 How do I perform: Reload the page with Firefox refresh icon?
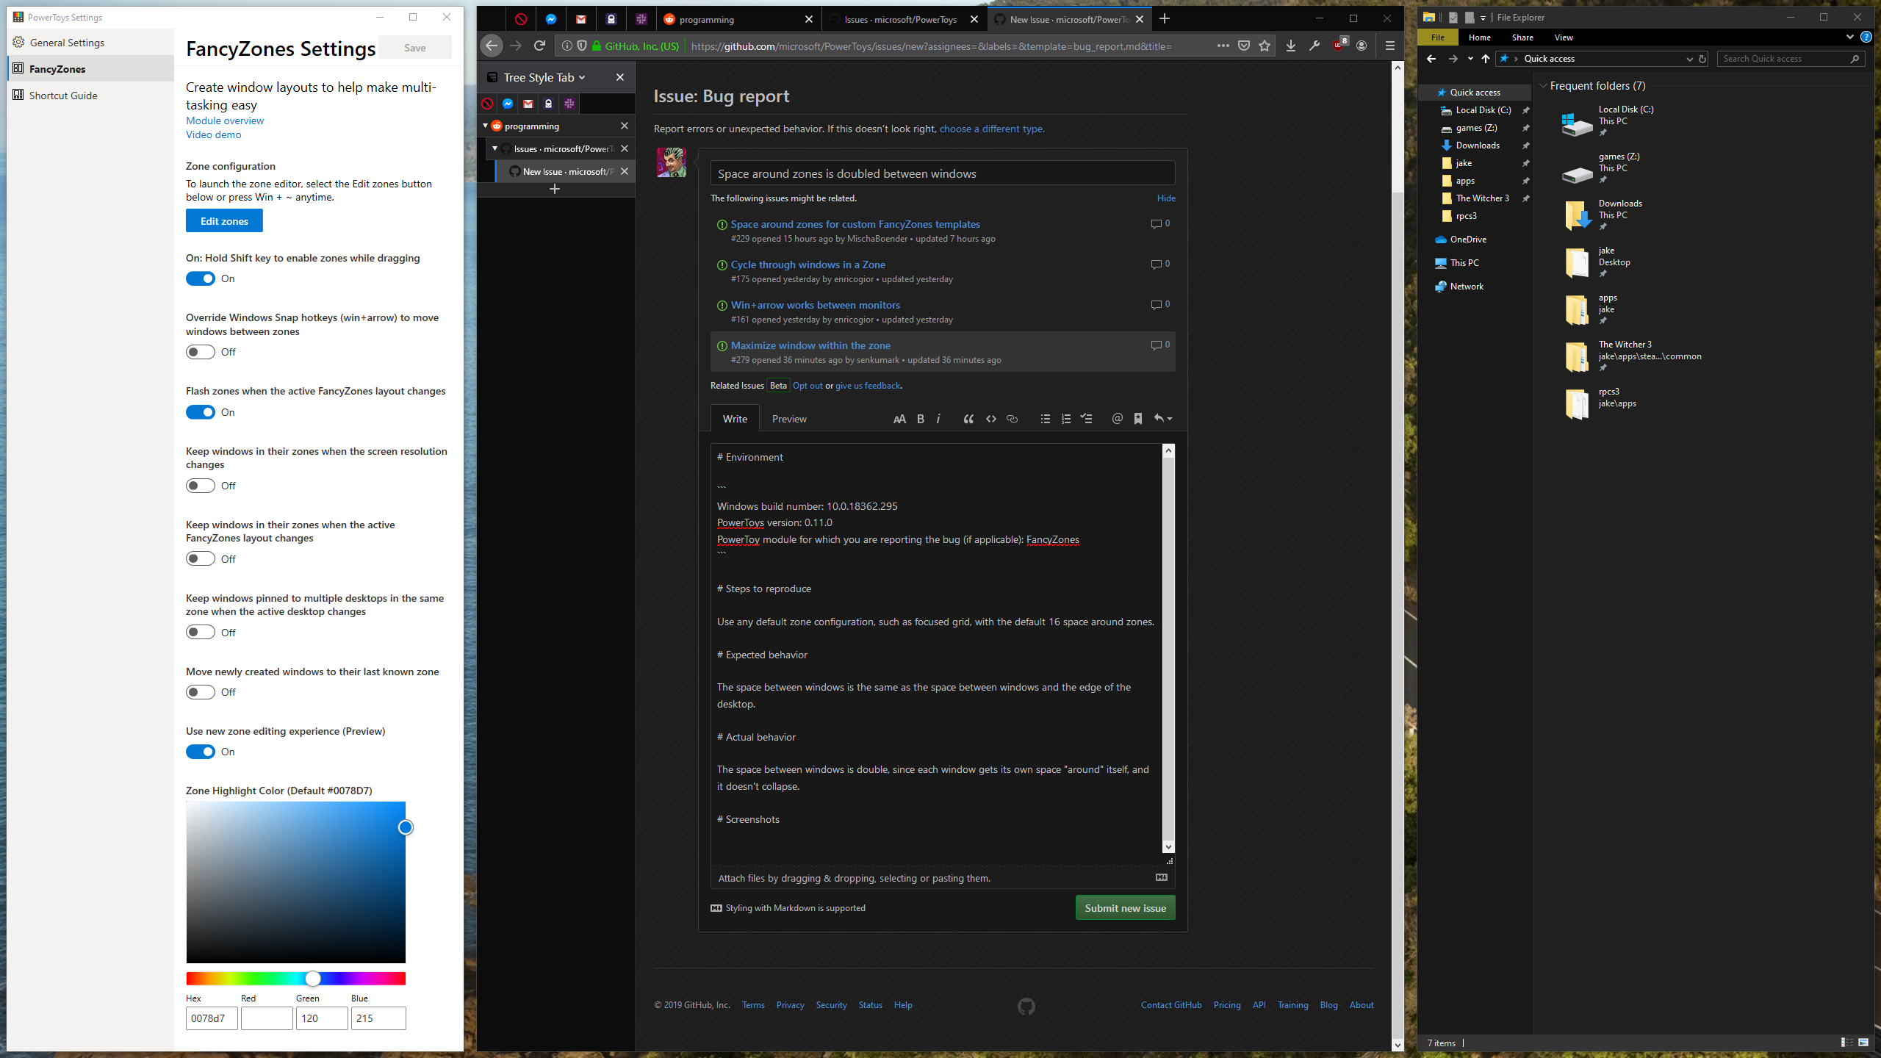click(x=539, y=46)
